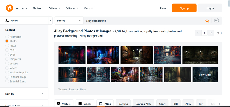
Task: Open dark brick wall lamps thumbnail
Action: [x=200, y=55]
